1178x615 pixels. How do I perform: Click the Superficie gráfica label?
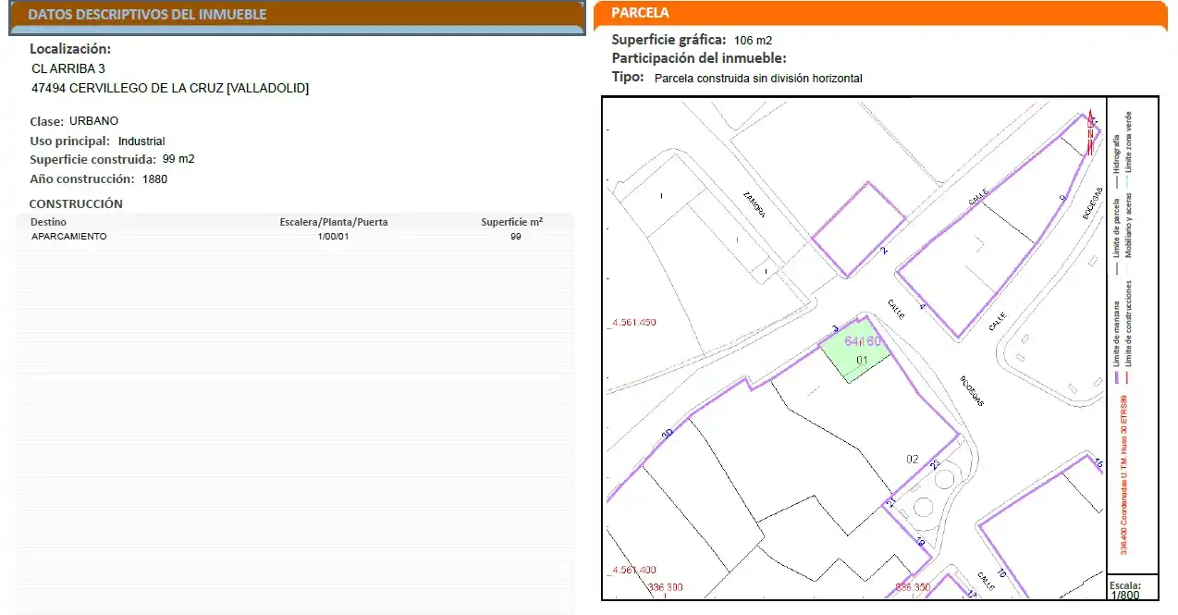pyautogui.click(x=669, y=40)
